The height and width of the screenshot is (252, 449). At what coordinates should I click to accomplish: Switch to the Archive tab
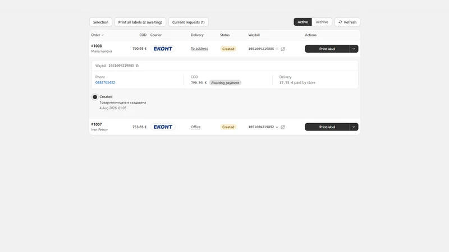click(322, 22)
